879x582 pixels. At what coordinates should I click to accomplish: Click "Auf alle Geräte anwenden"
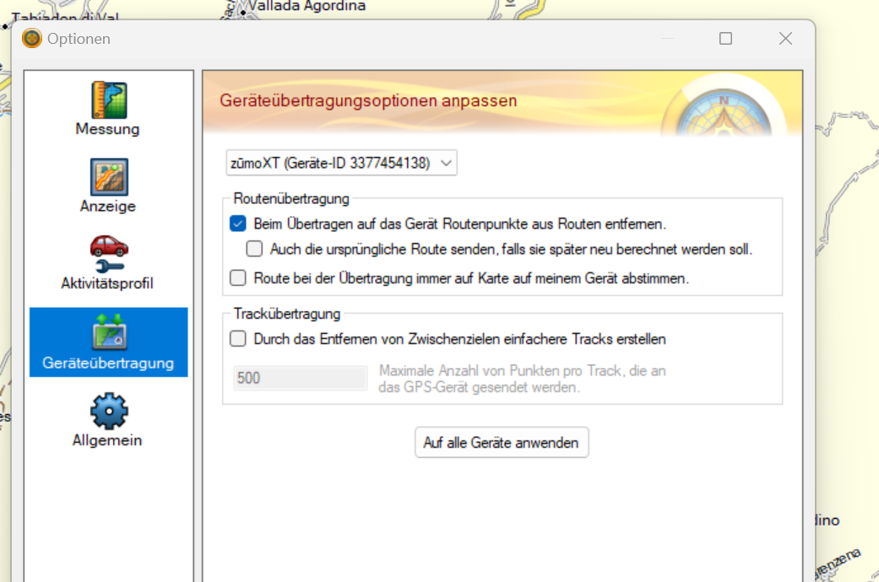[502, 442]
